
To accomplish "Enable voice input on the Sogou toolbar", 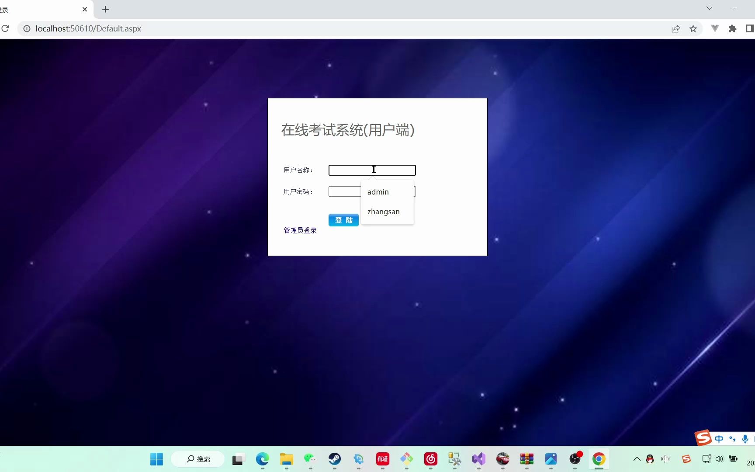I will tap(745, 439).
